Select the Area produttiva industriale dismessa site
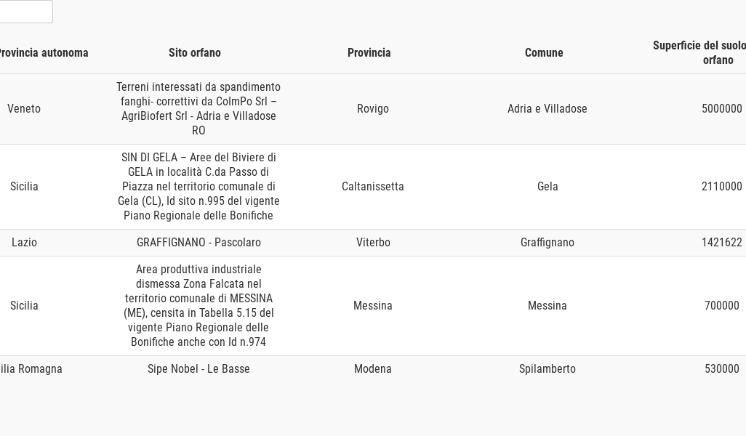The width and height of the screenshot is (746, 436). [198, 306]
